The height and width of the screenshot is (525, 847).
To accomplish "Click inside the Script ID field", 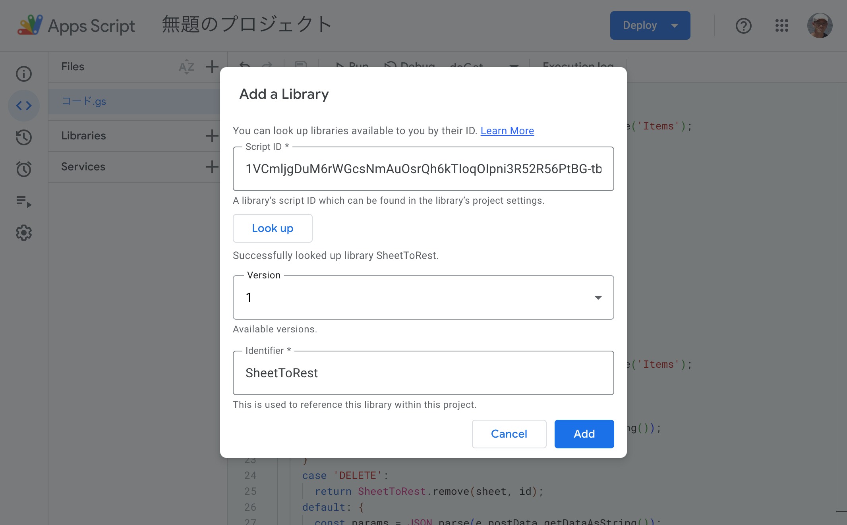I will [423, 169].
